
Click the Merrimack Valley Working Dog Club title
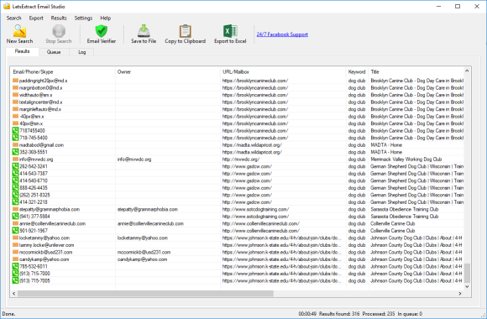pyautogui.click(x=406, y=159)
